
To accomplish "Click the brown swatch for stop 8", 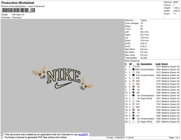I will (x=133, y=87).
